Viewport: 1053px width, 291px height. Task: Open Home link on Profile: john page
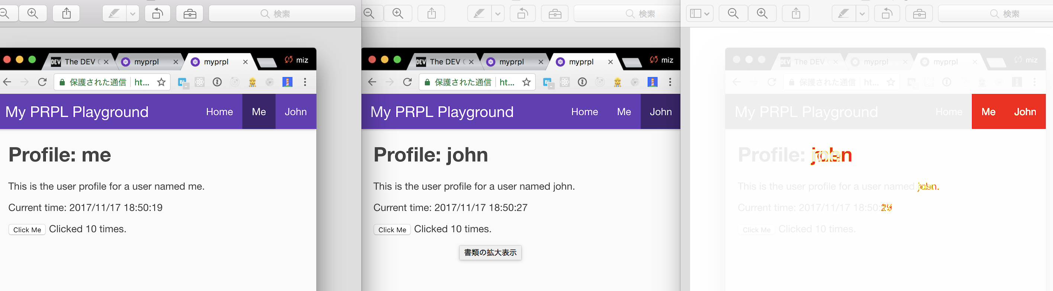585,111
